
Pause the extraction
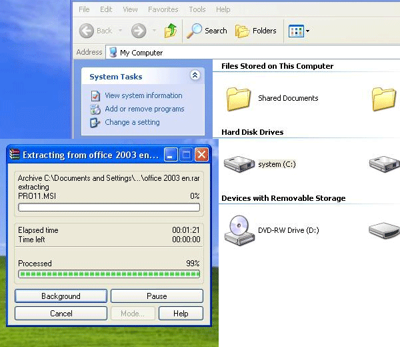pos(157,296)
